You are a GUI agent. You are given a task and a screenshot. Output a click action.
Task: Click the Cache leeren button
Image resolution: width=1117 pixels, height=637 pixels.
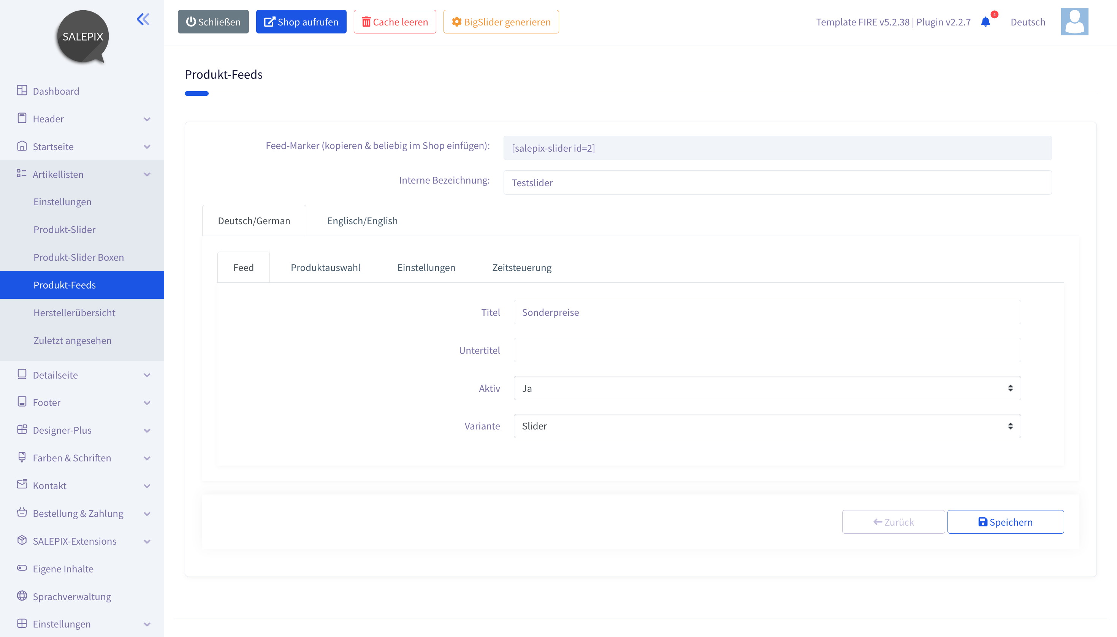395,21
